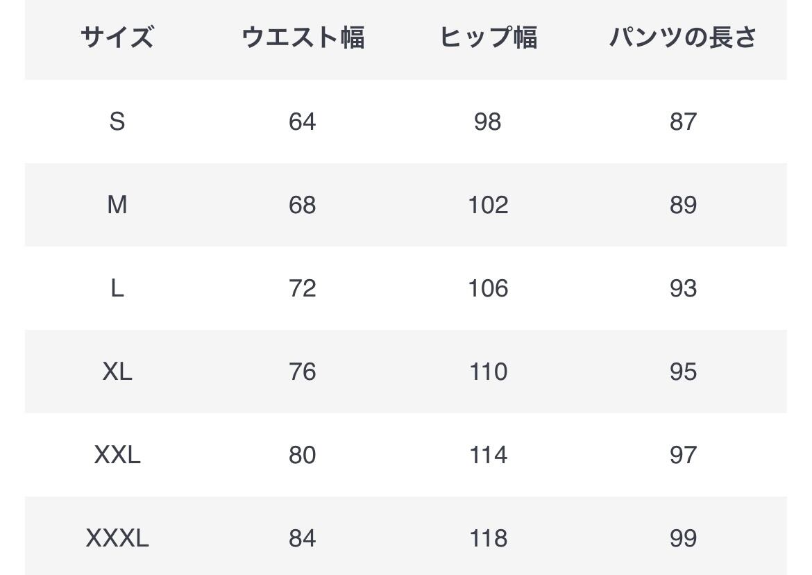812x575 pixels.
Task: Select the XXXL size label
Action: point(117,538)
